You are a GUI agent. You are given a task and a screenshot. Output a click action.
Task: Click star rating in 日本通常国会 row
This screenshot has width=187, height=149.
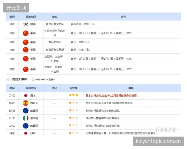[74, 133]
